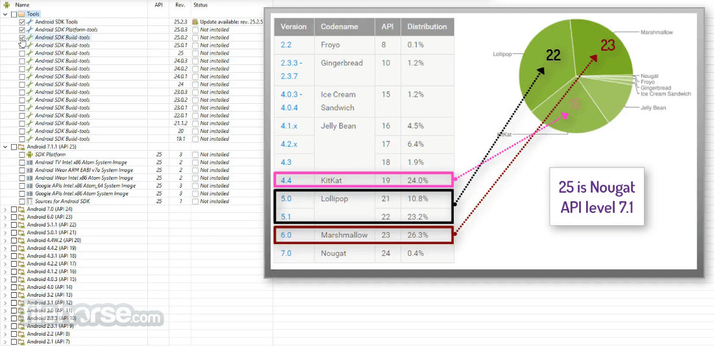Screen dimensions: 714x346
Task: Uncheck the Android SDK Platform-tools checkbox
Action: coord(22,30)
